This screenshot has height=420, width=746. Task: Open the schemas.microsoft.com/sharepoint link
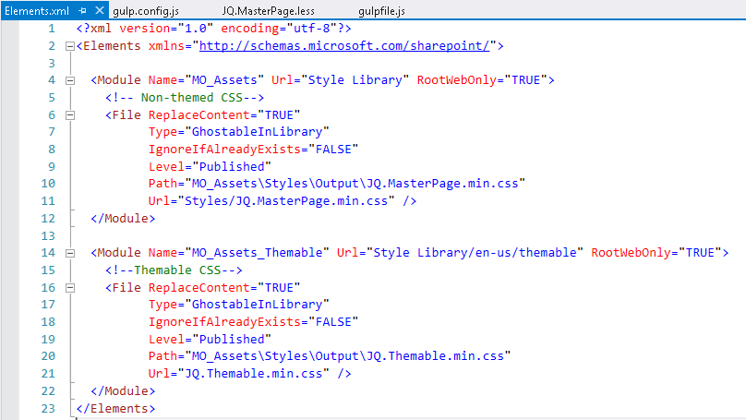point(344,45)
